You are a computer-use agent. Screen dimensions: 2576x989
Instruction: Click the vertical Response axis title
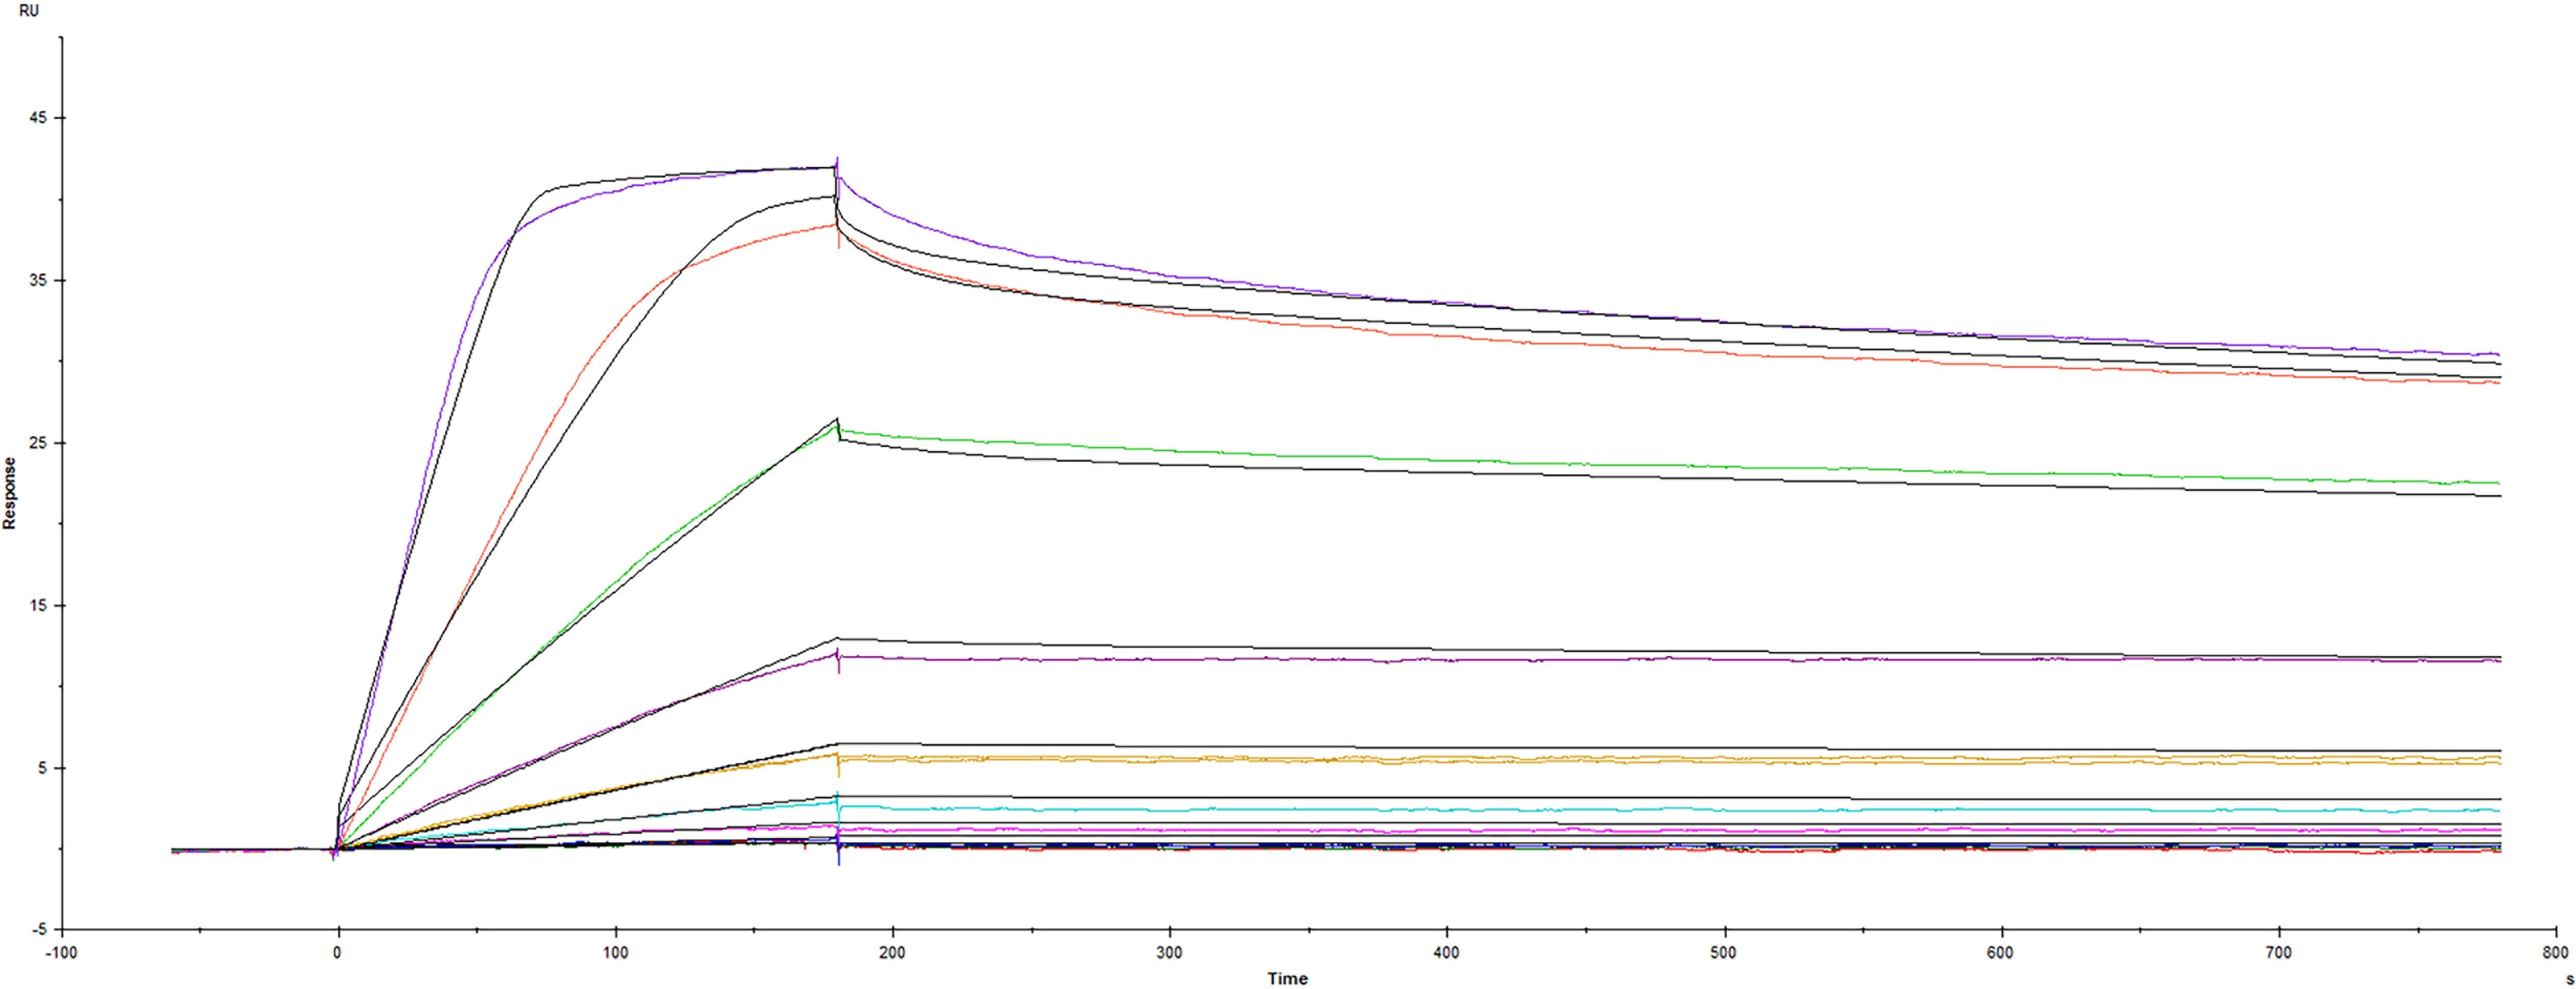pyautogui.click(x=10, y=493)
